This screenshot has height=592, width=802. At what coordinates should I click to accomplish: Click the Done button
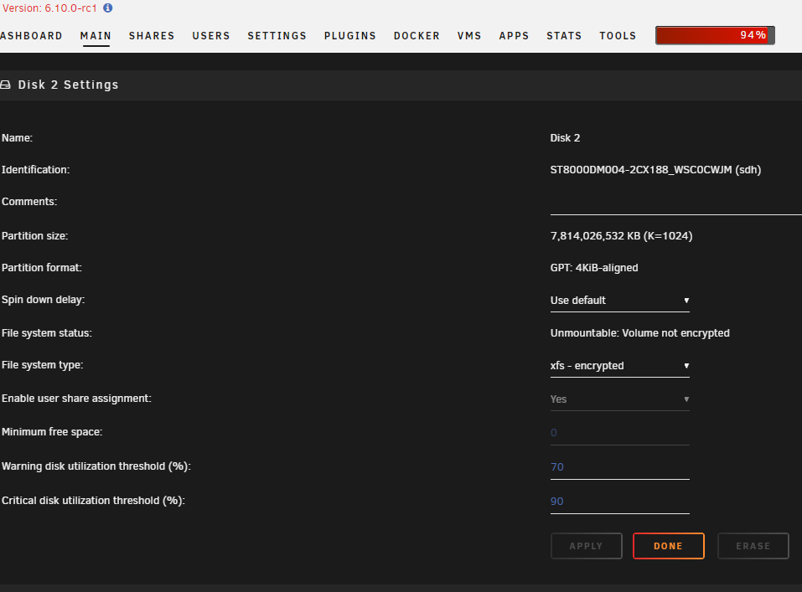click(x=669, y=546)
